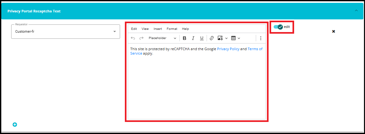This screenshot has width=365, height=134.
Task: Click the Privacy Policy link
Action: pos(228,49)
